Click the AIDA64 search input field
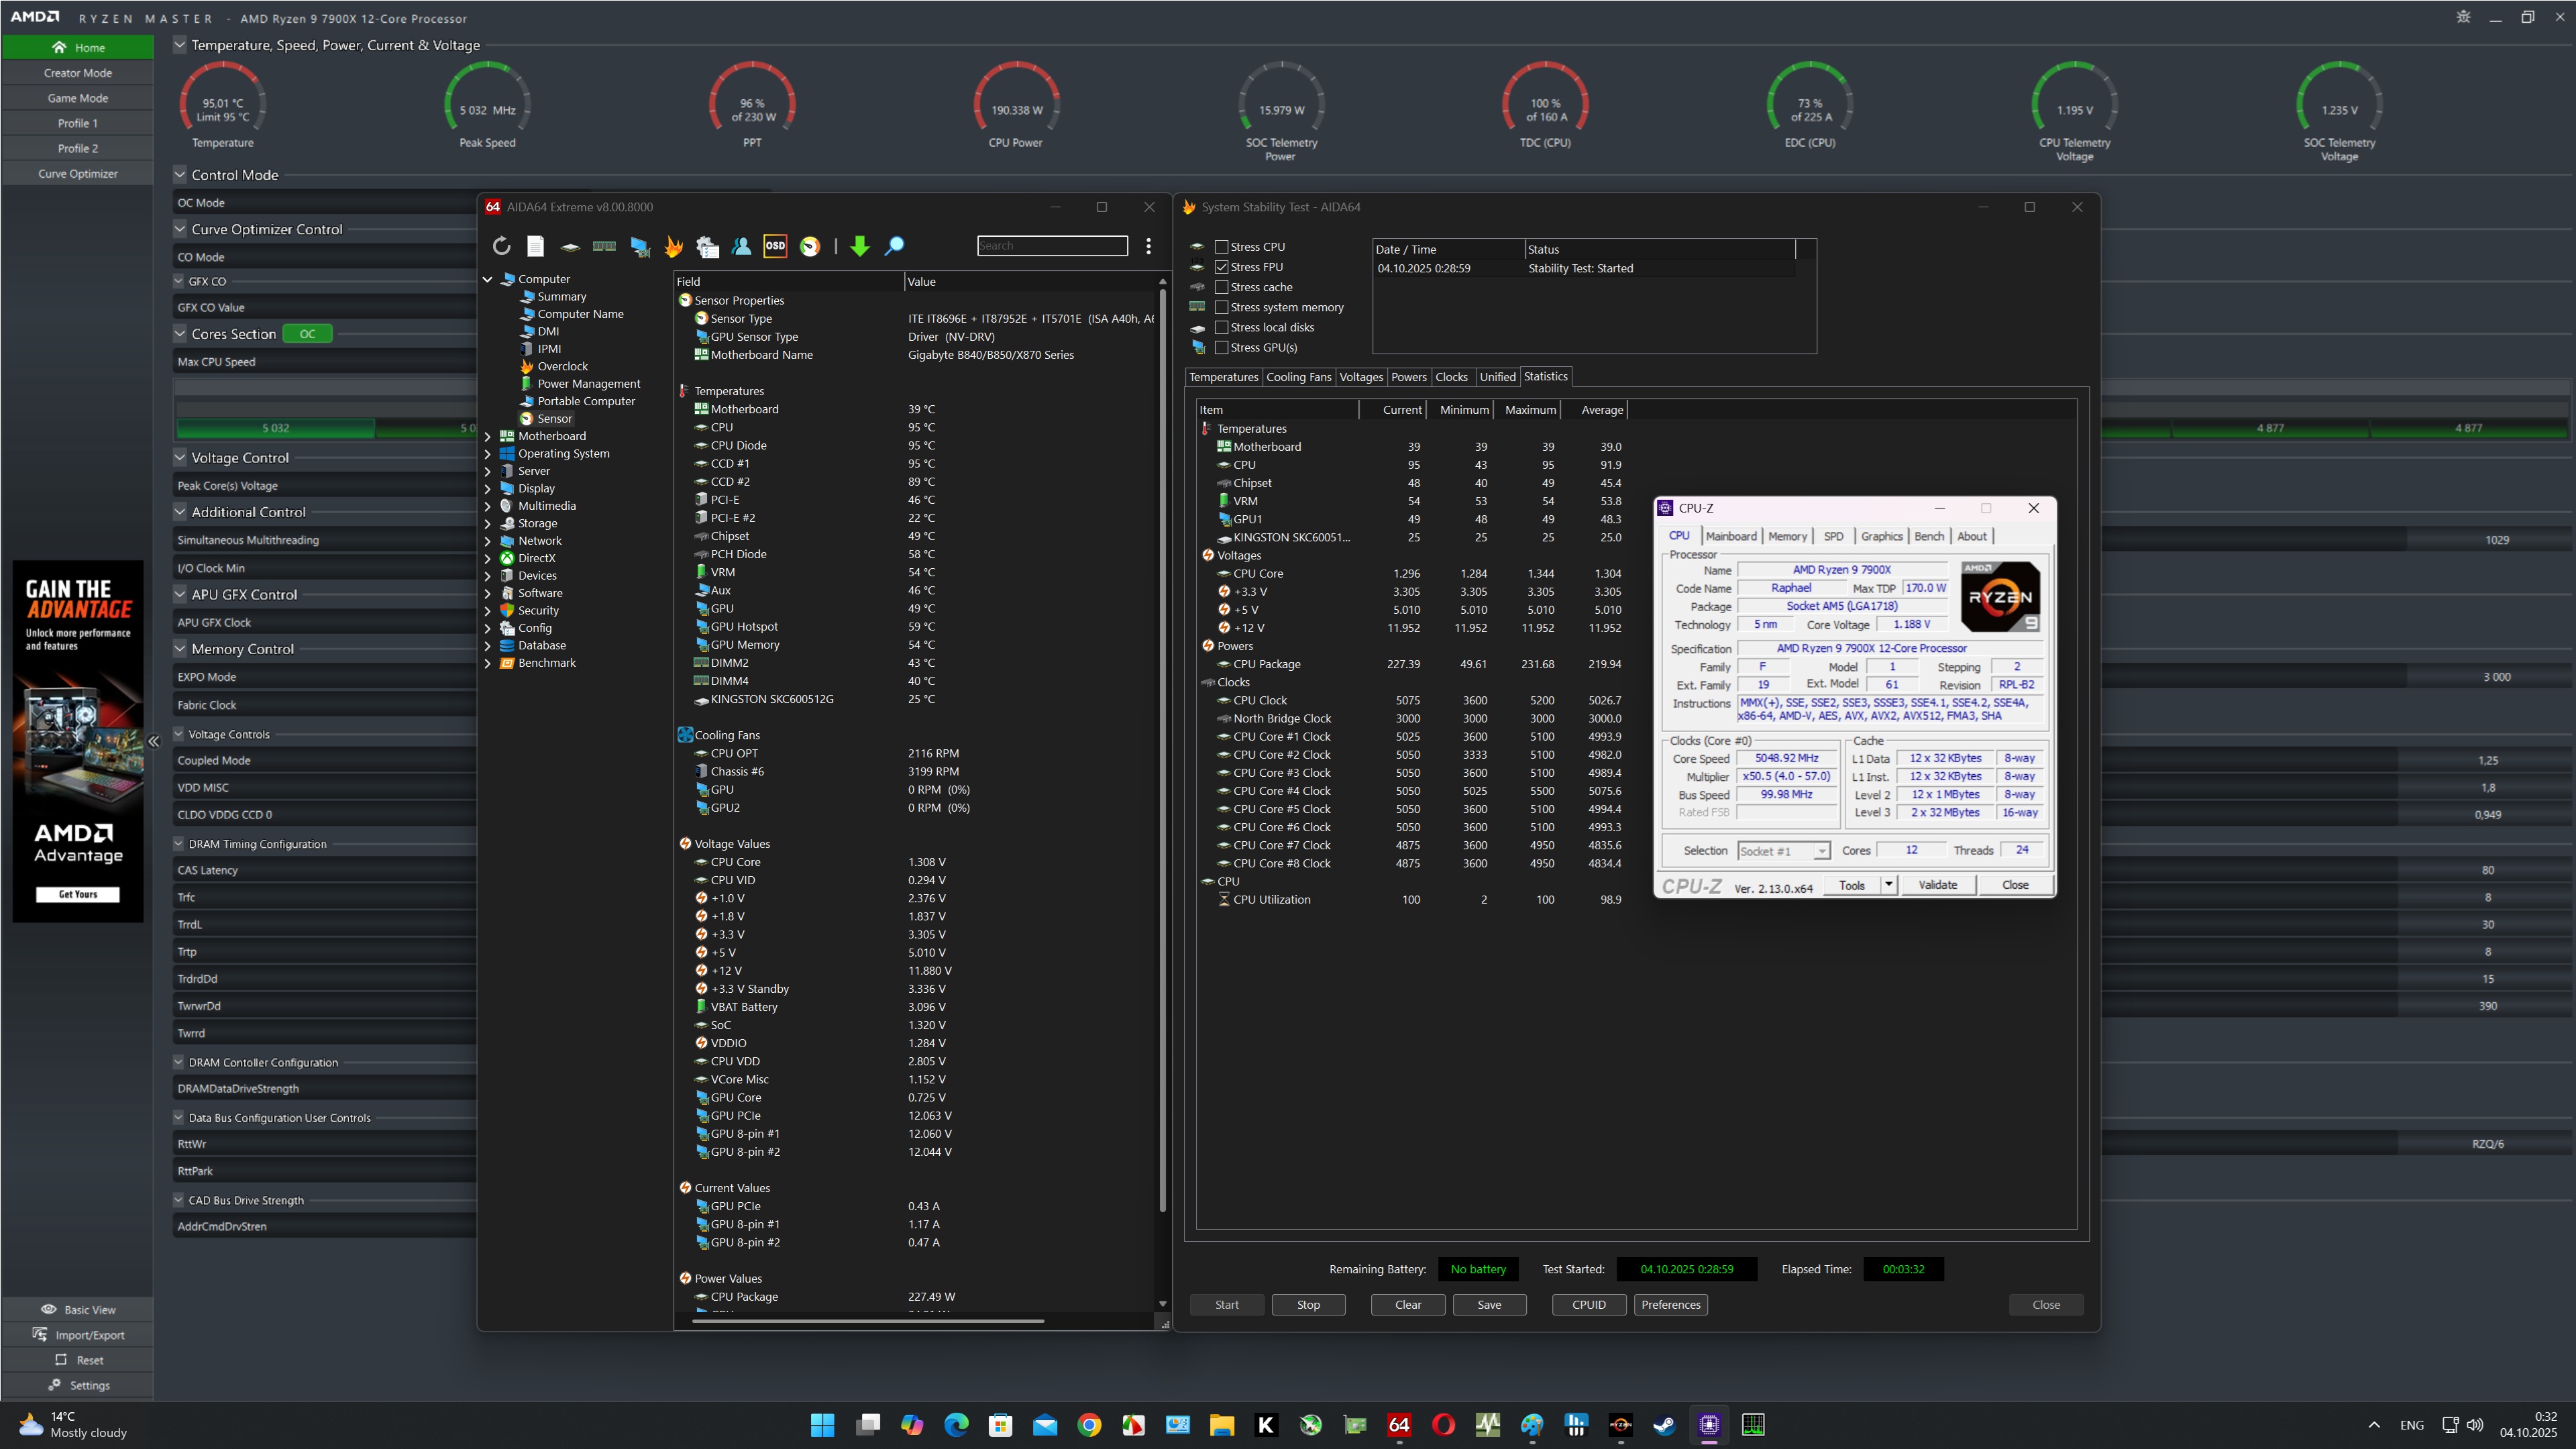This screenshot has height=1449, width=2576. pyautogui.click(x=1052, y=246)
